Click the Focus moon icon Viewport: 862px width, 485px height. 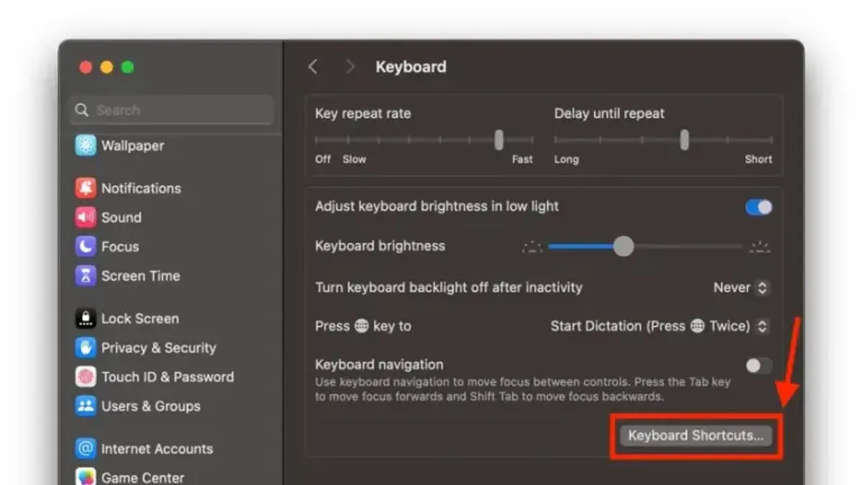[85, 246]
